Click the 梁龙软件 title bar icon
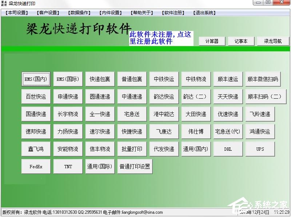Image resolution: width=291 pixels, height=217 pixels. click(x=4, y=3)
